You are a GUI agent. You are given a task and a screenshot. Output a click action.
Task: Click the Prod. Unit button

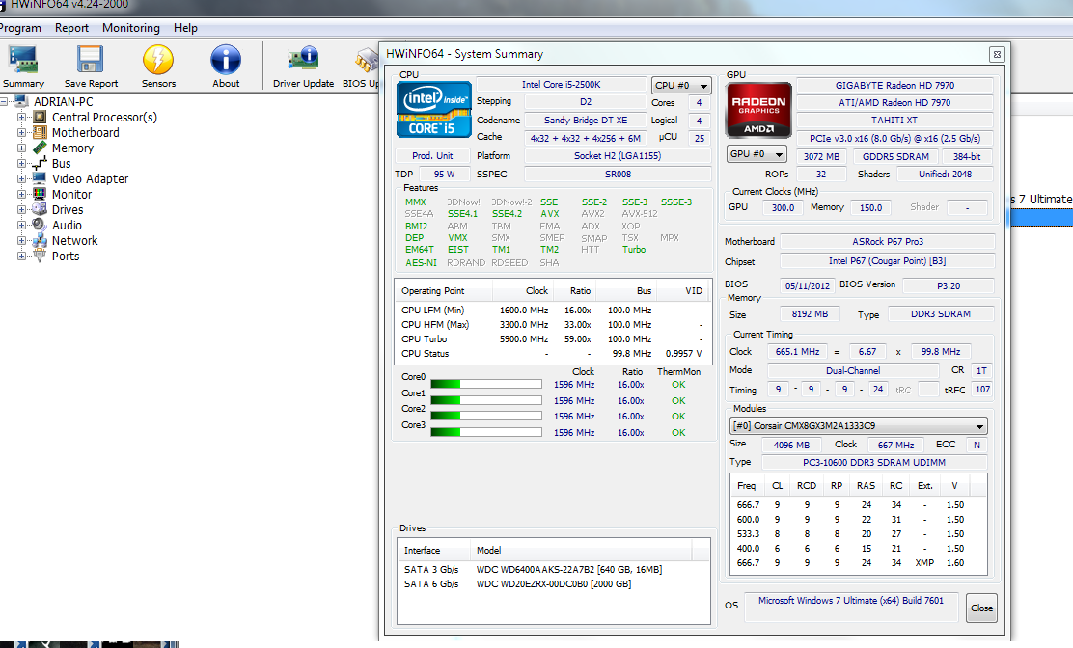(432, 156)
